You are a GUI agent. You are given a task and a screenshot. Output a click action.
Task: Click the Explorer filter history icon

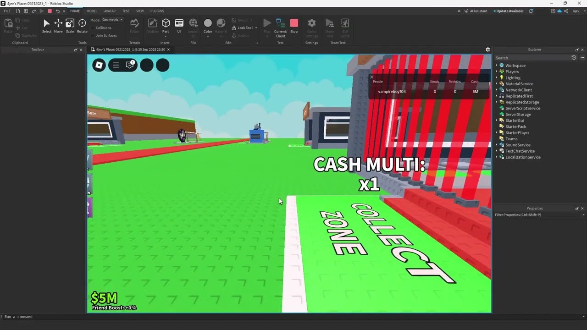(x=574, y=58)
